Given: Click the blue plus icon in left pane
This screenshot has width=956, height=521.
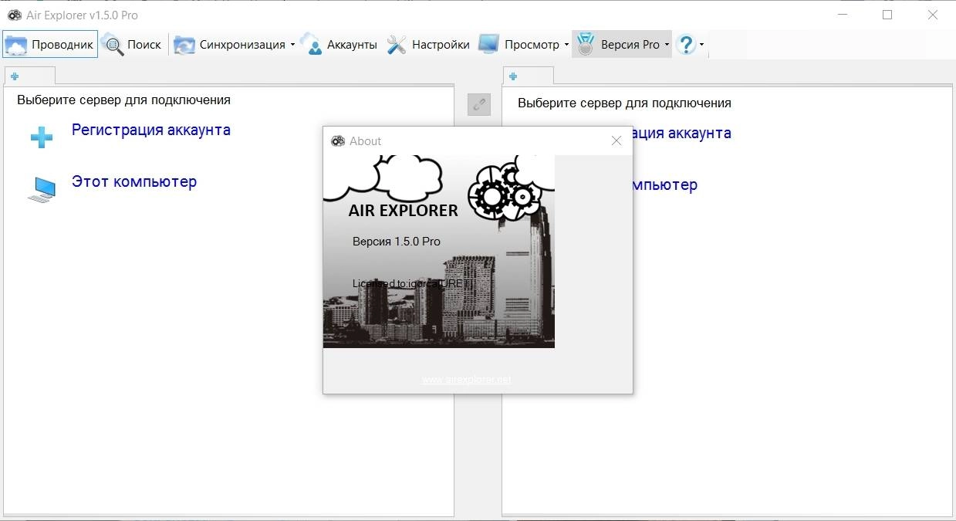Looking at the screenshot, I should click(42, 137).
